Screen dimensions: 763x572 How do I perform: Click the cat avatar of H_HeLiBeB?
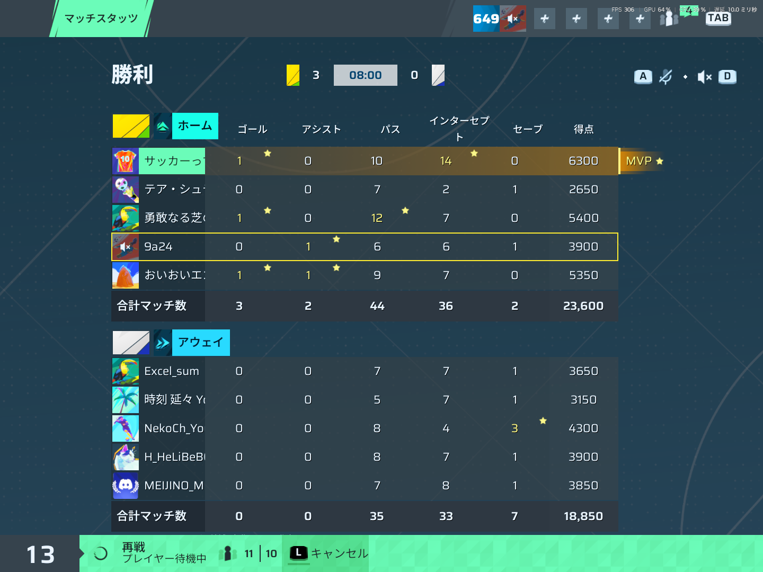click(126, 457)
